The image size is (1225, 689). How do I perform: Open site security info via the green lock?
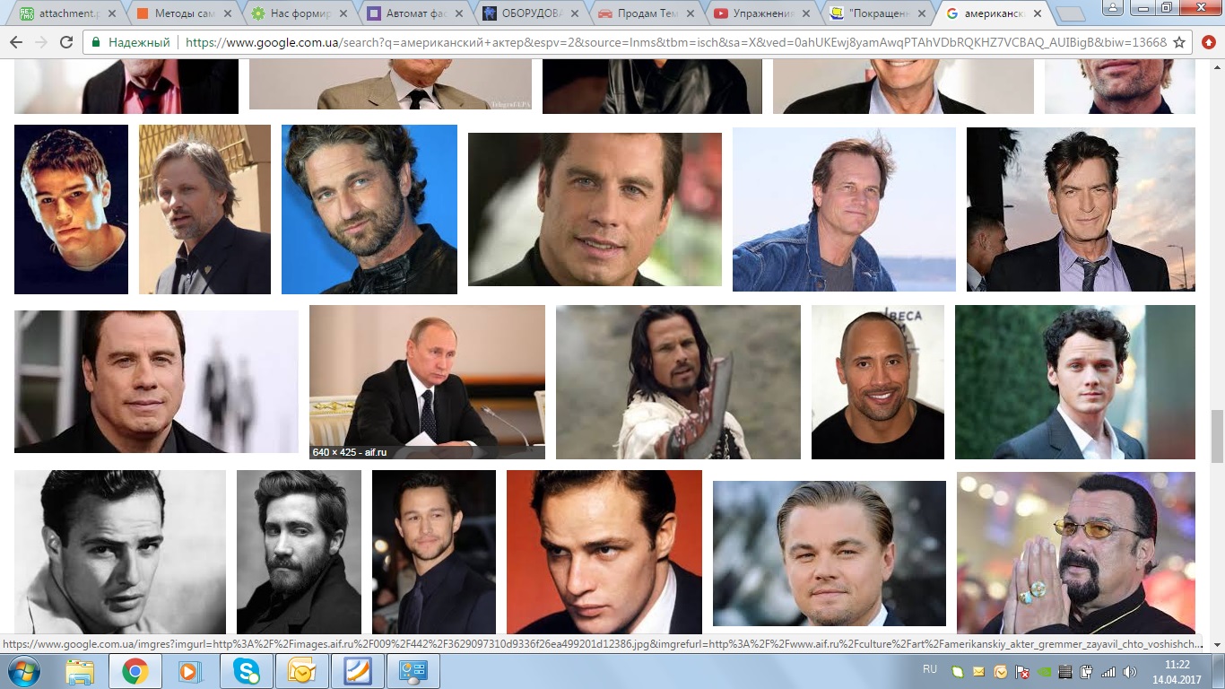coord(96,42)
